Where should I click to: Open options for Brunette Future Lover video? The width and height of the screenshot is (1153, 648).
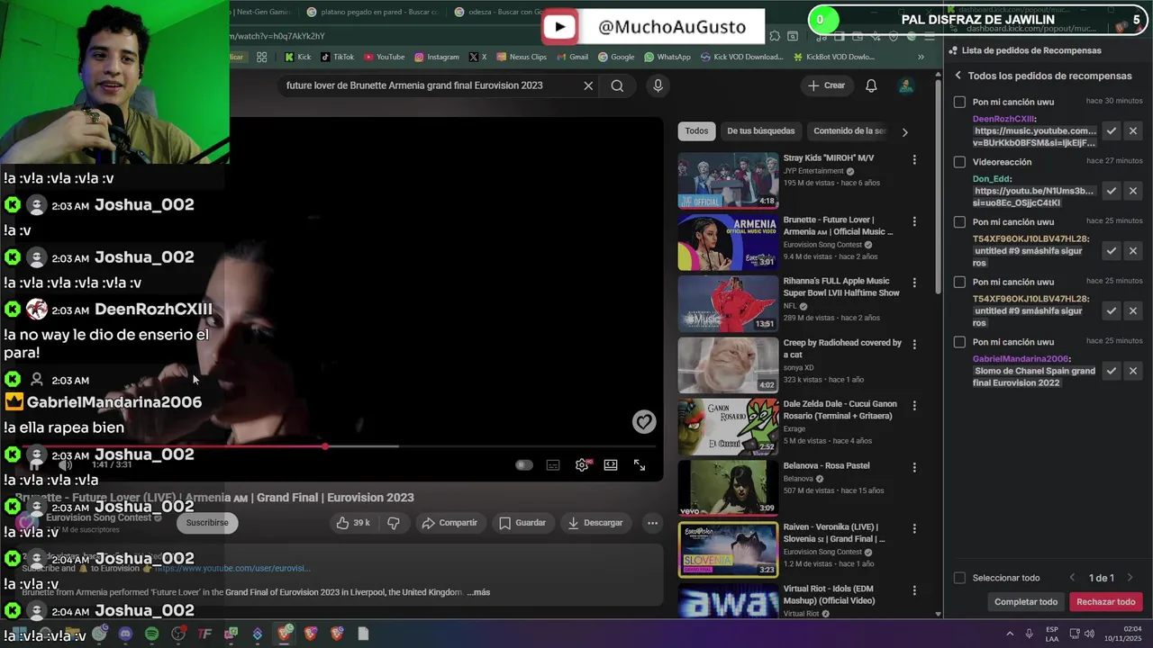click(914, 221)
